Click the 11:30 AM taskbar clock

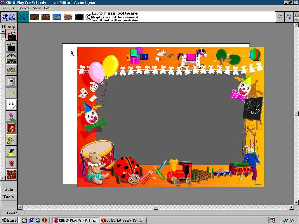[x=287, y=220]
